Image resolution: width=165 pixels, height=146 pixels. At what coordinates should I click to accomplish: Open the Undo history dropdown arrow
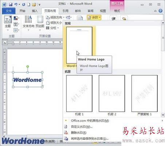click(x=19, y=5)
